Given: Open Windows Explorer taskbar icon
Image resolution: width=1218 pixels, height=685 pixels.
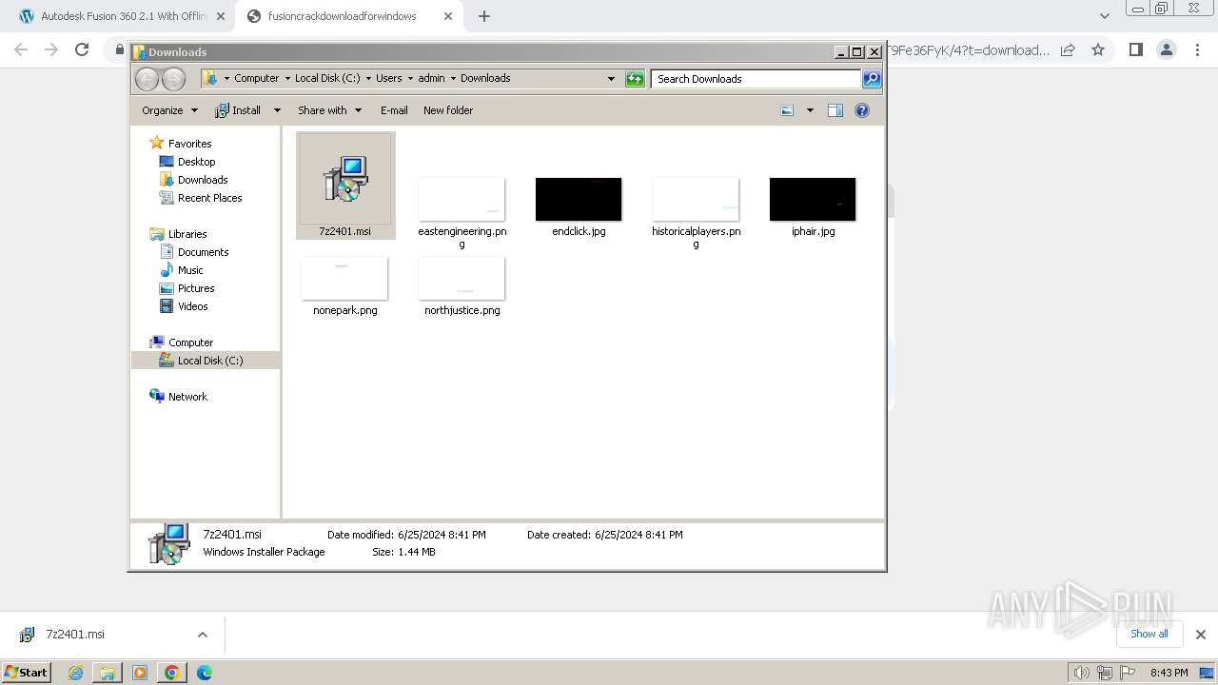Looking at the screenshot, I should coord(108,673).
